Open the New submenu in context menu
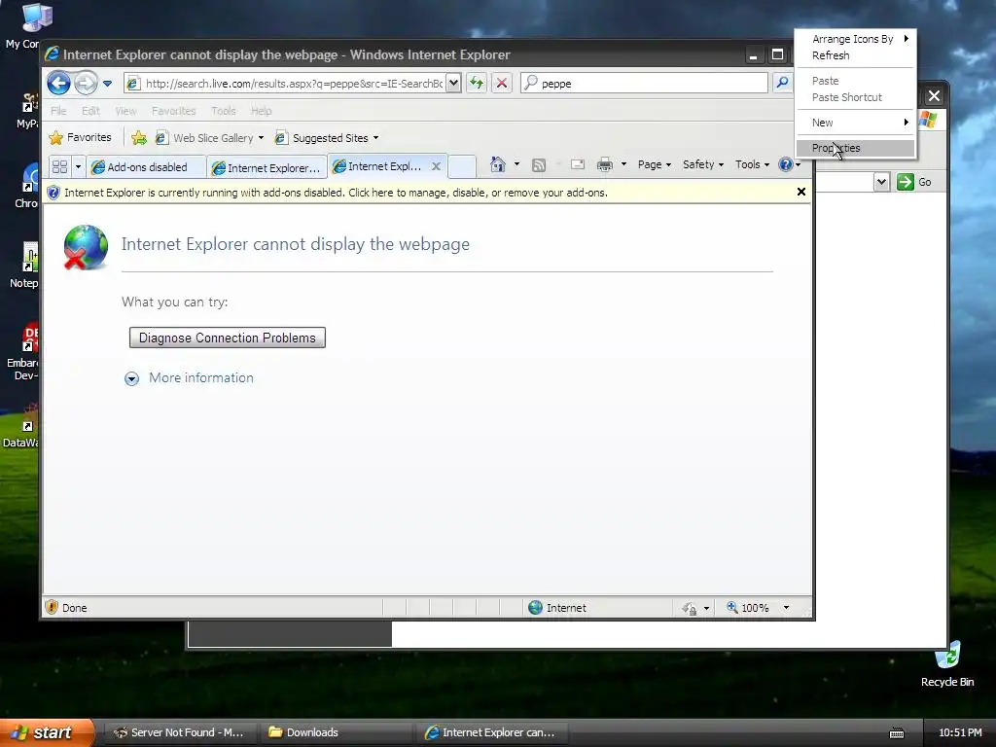The height and width of the screenshot is (747, 996). tap(856, 123)
